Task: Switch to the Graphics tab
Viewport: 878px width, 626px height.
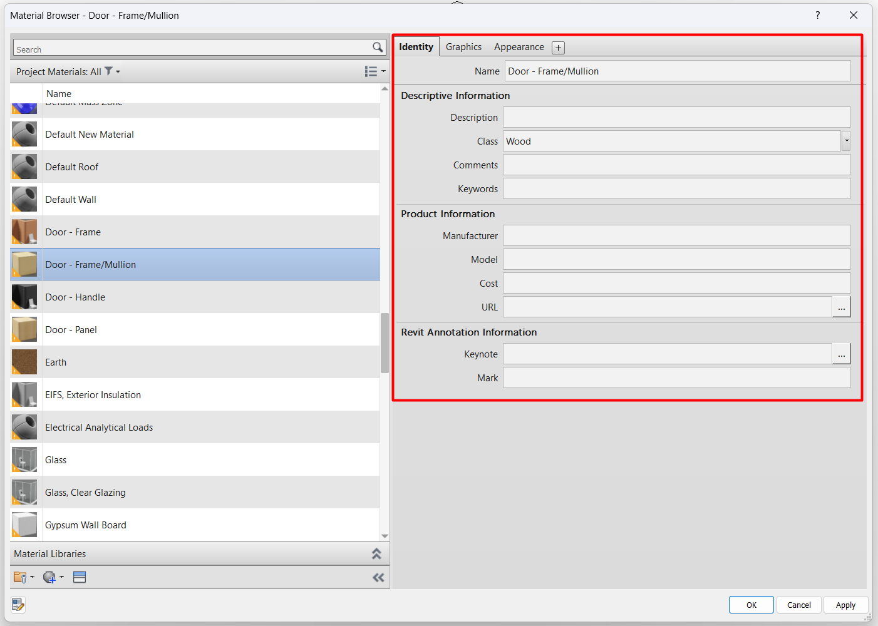Action: point(463,47)
